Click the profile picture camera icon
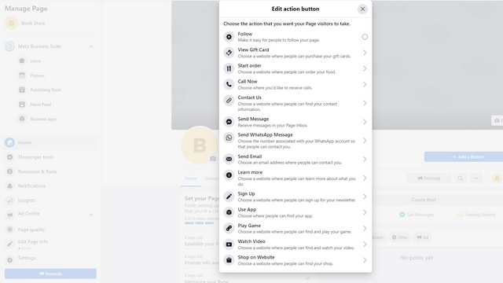The width and height of the screenshot is (503, 283). tap(213, 159)
